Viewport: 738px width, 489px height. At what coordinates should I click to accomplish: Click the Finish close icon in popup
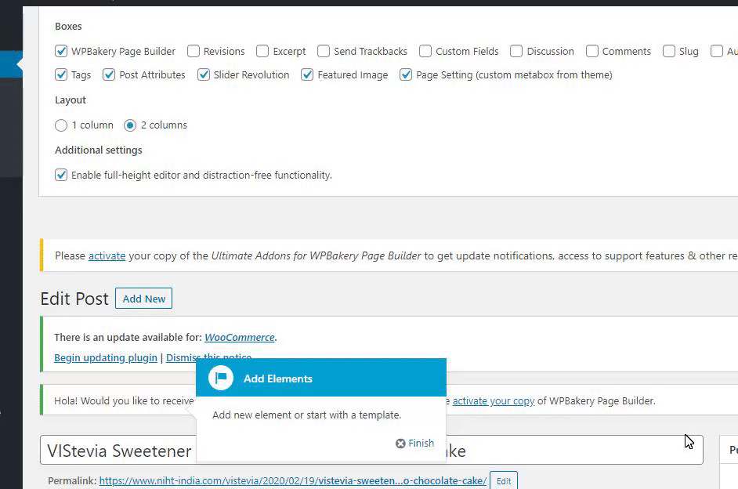point(400,444)
